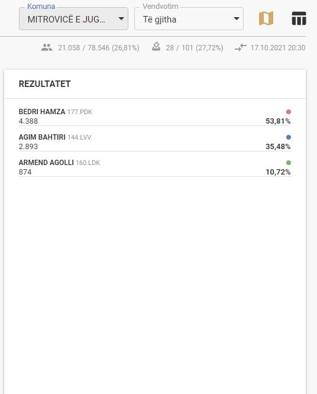Click the green LDK color dot
The width and height of the screenshot is (317, 394).
tap(289, 163)
